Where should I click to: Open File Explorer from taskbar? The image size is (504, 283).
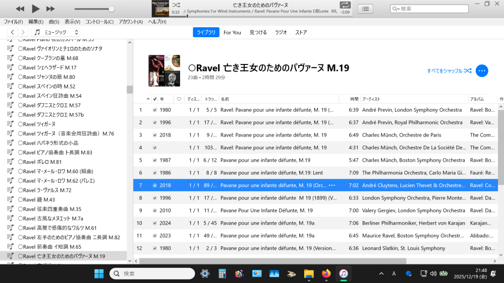309,274
